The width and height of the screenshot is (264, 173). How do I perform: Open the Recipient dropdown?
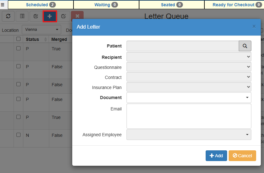pos(189,57)
